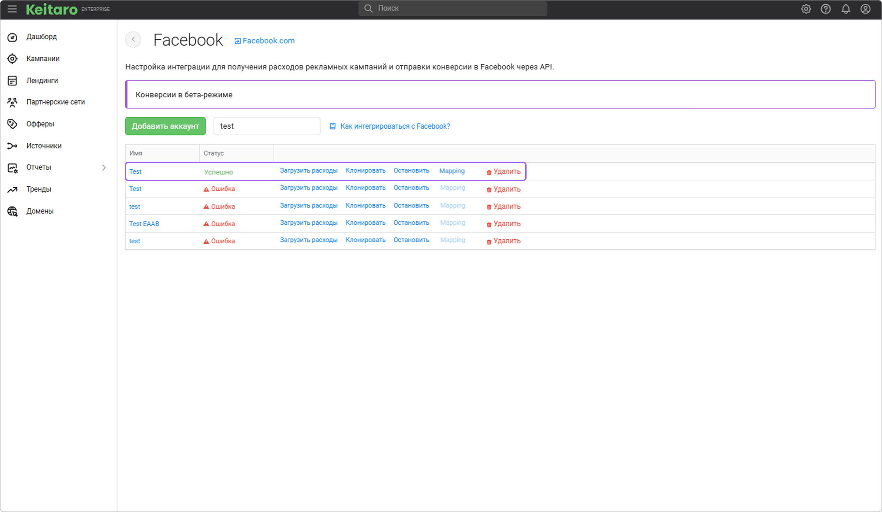Open the help question mark icon
Viewport: 882px width, 512px height.
[826, 9]
